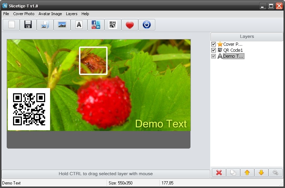Open the File menu
This screenshot has height=188, width=285.
pyautogui.click(x=6, y=14)
